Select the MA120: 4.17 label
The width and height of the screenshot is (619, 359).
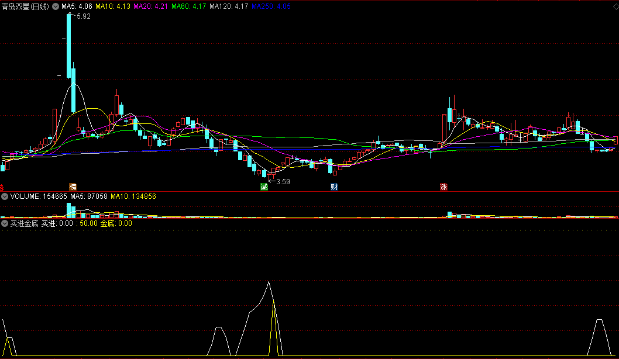(x=229, y=6)
